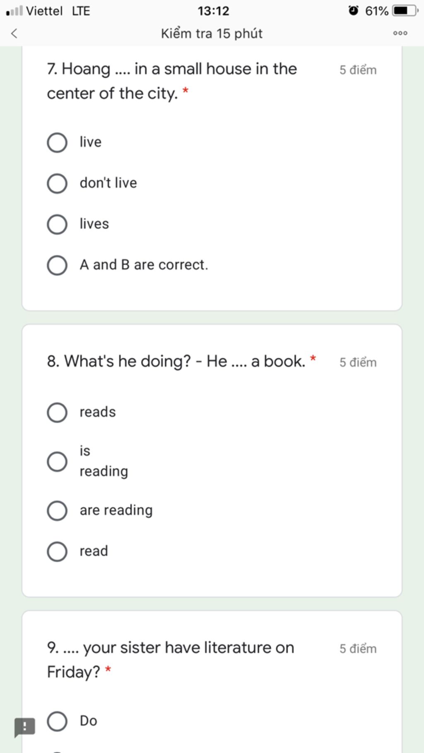This screenshot has height=753, width=424.
Task: Tap question 8 'What's he doing?' text
Action: (176, 361)
